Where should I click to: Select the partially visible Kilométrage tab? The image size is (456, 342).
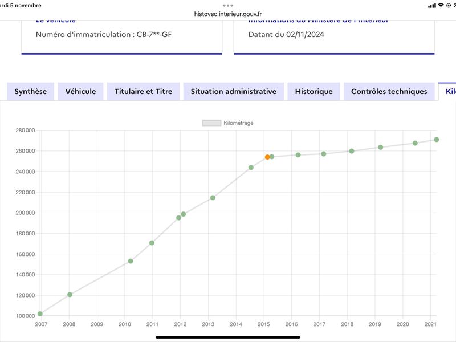coord(448,92)
